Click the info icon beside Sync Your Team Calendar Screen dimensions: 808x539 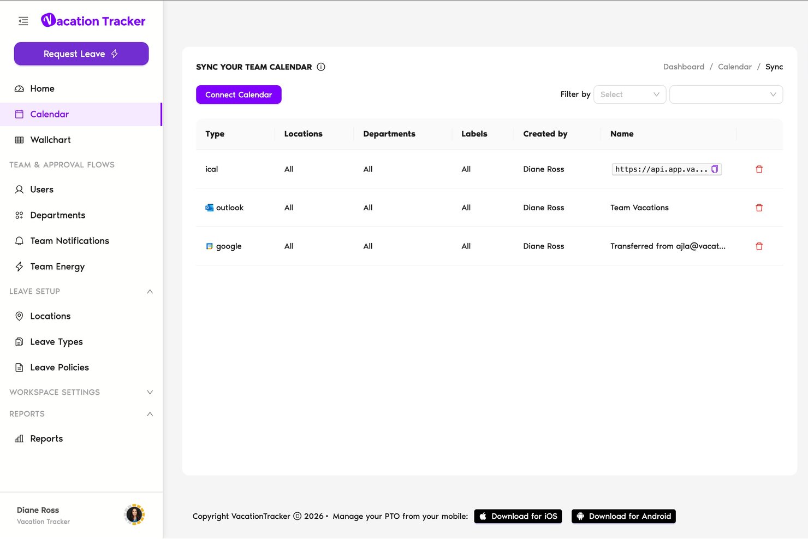click(x=321, y=67)
